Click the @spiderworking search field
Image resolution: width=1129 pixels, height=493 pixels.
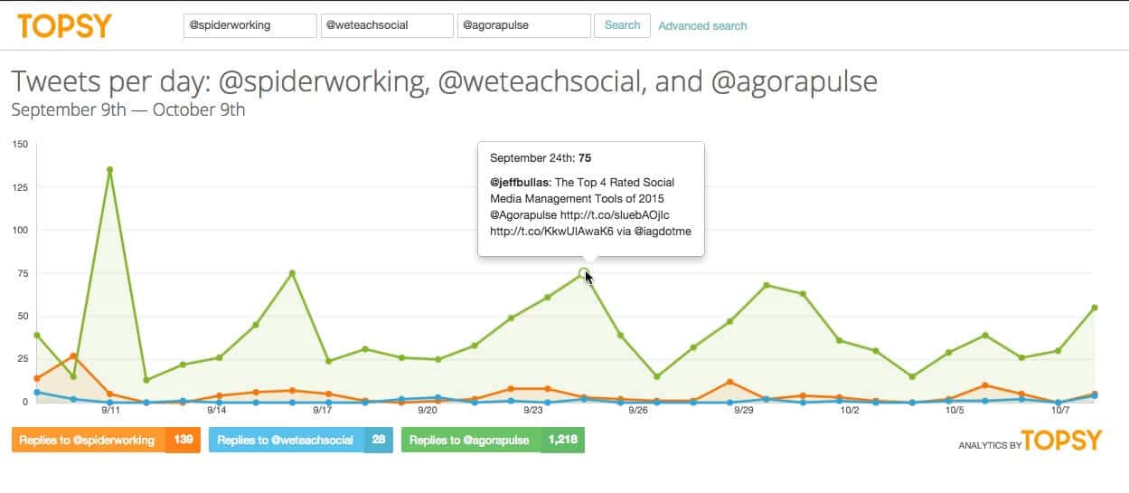(x=249, y=25)
